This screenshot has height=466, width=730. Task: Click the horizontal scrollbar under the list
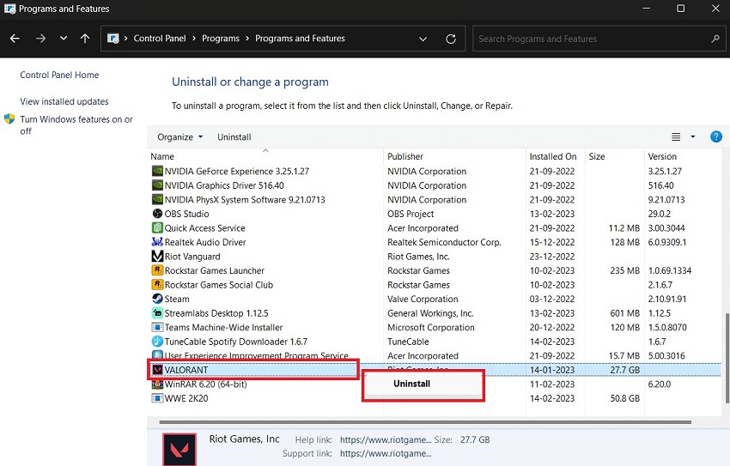425,422
